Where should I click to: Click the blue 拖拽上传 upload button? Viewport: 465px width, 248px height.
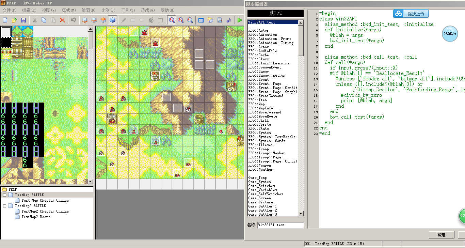(x=411, y=14)
